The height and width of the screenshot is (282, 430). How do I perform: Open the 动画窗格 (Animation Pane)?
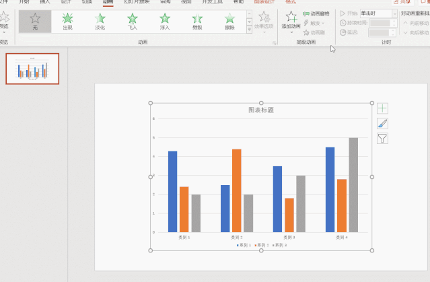[x=316, y=13]
